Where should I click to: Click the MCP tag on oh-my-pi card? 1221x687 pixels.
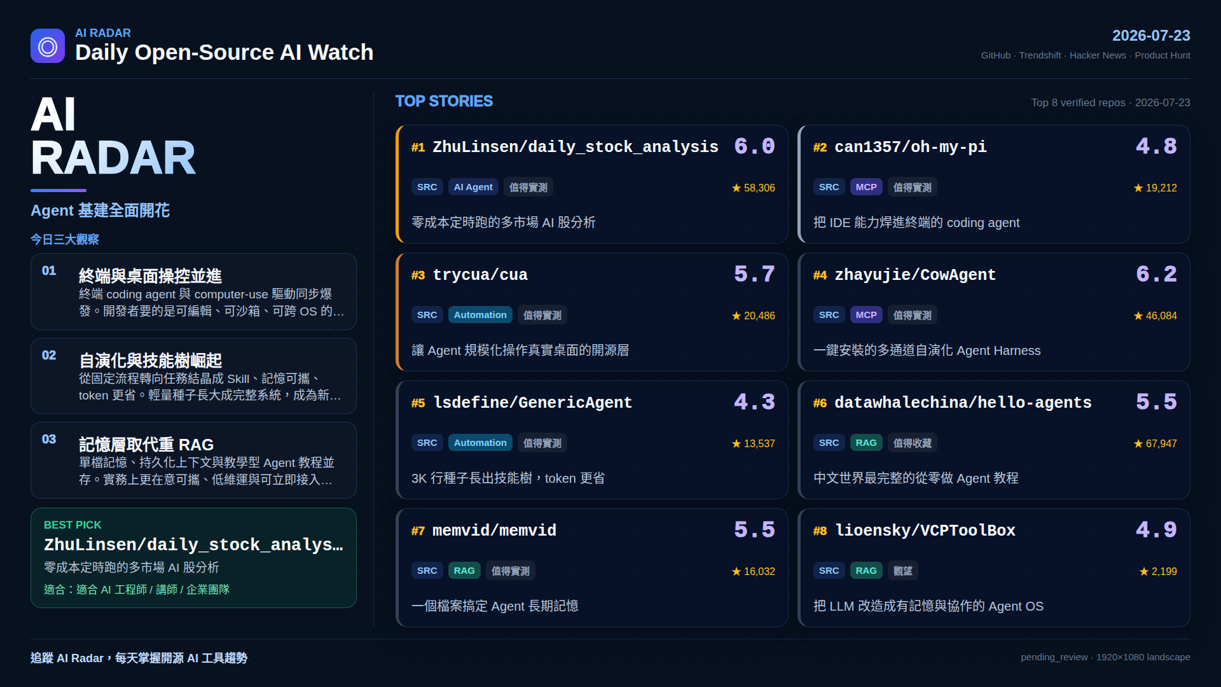pos(866,187)
